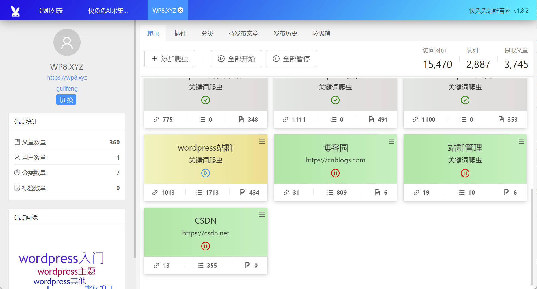Click queue icon beside 355
The height and width of the screenshot is (289, 537).
tap(200, 265)
